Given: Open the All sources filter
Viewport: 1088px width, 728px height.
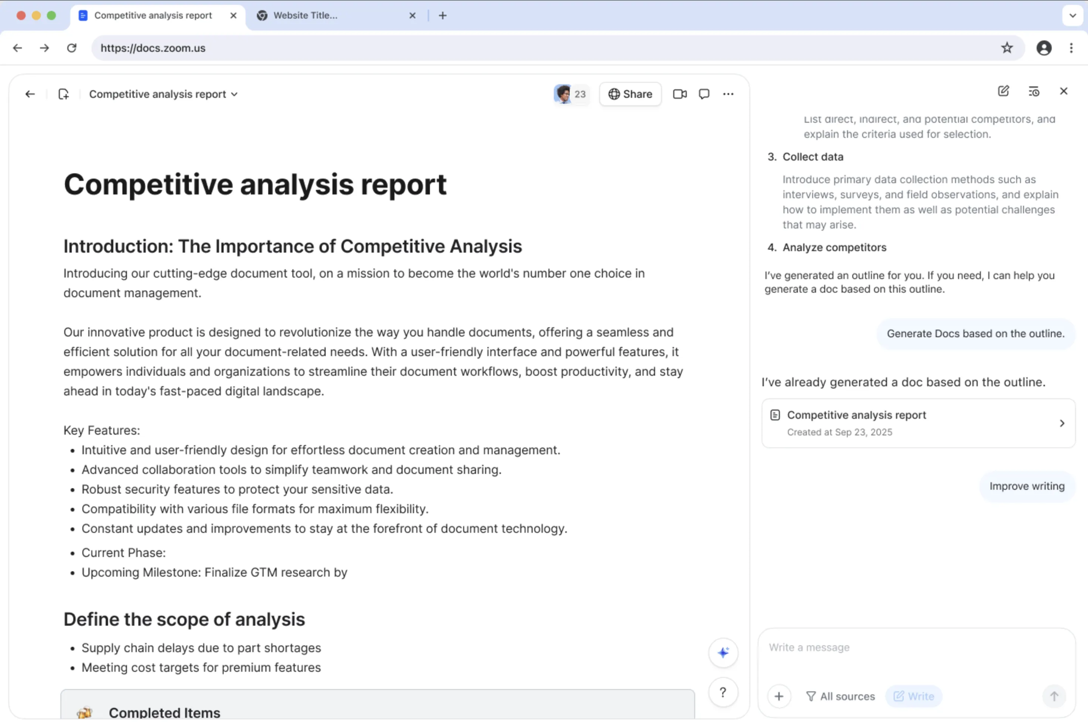Looking at the screenshot, I should pyautogui.click(x=840, y=696).
